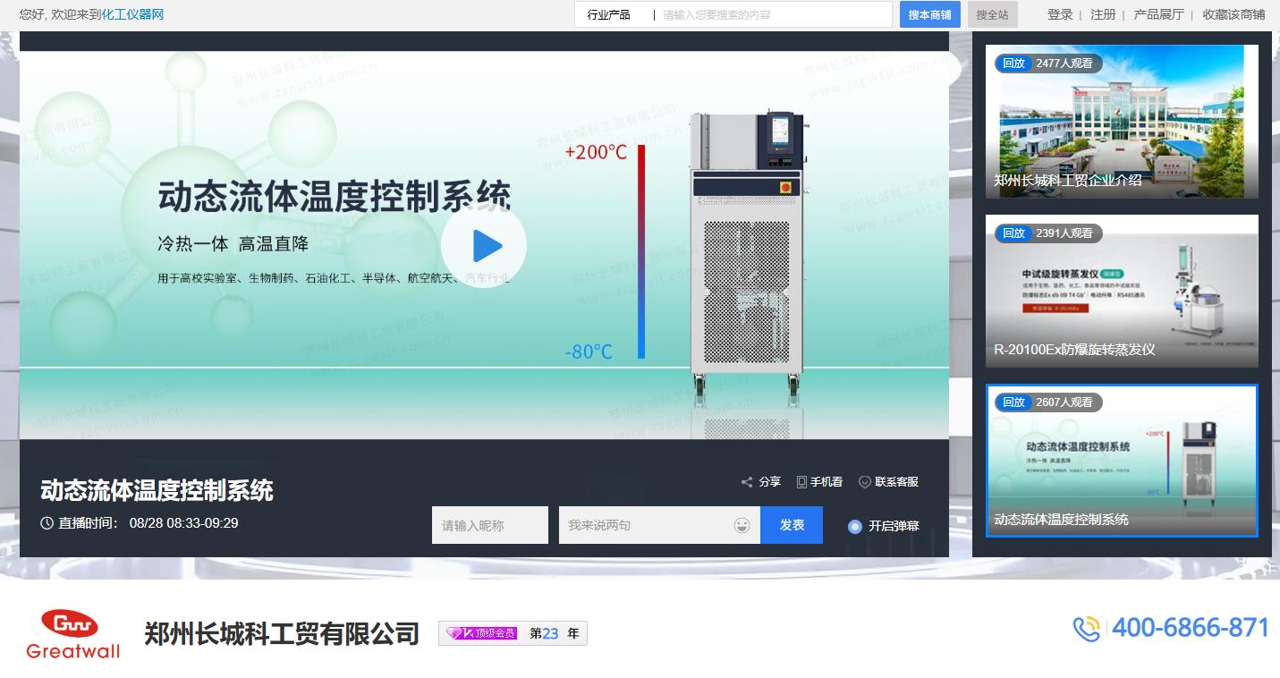Click the 动态流体温度控制系统 title below video

157,491
